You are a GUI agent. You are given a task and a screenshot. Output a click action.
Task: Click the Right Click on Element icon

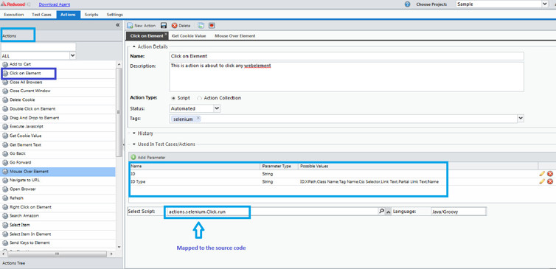[5, 207]
